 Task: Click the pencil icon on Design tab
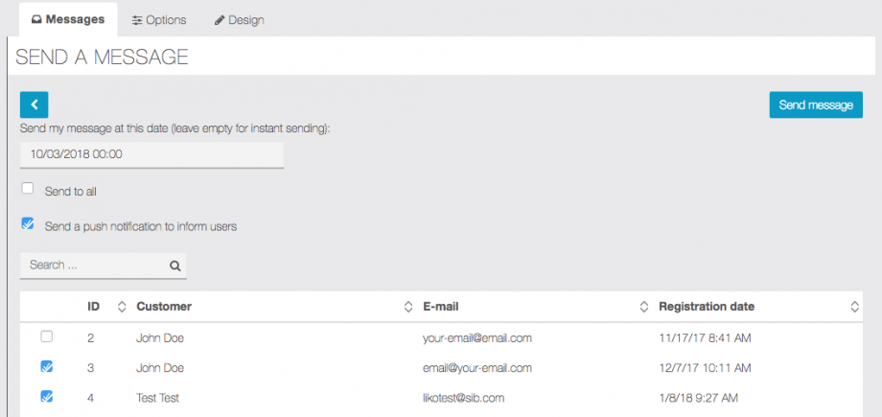[x=220, y=20]
